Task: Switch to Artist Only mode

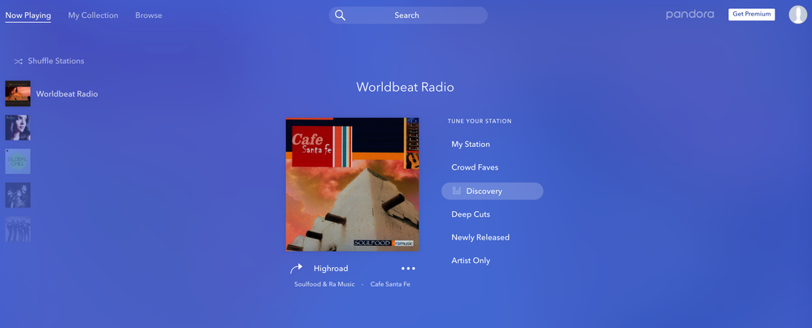Action: (x=471, y=261)
